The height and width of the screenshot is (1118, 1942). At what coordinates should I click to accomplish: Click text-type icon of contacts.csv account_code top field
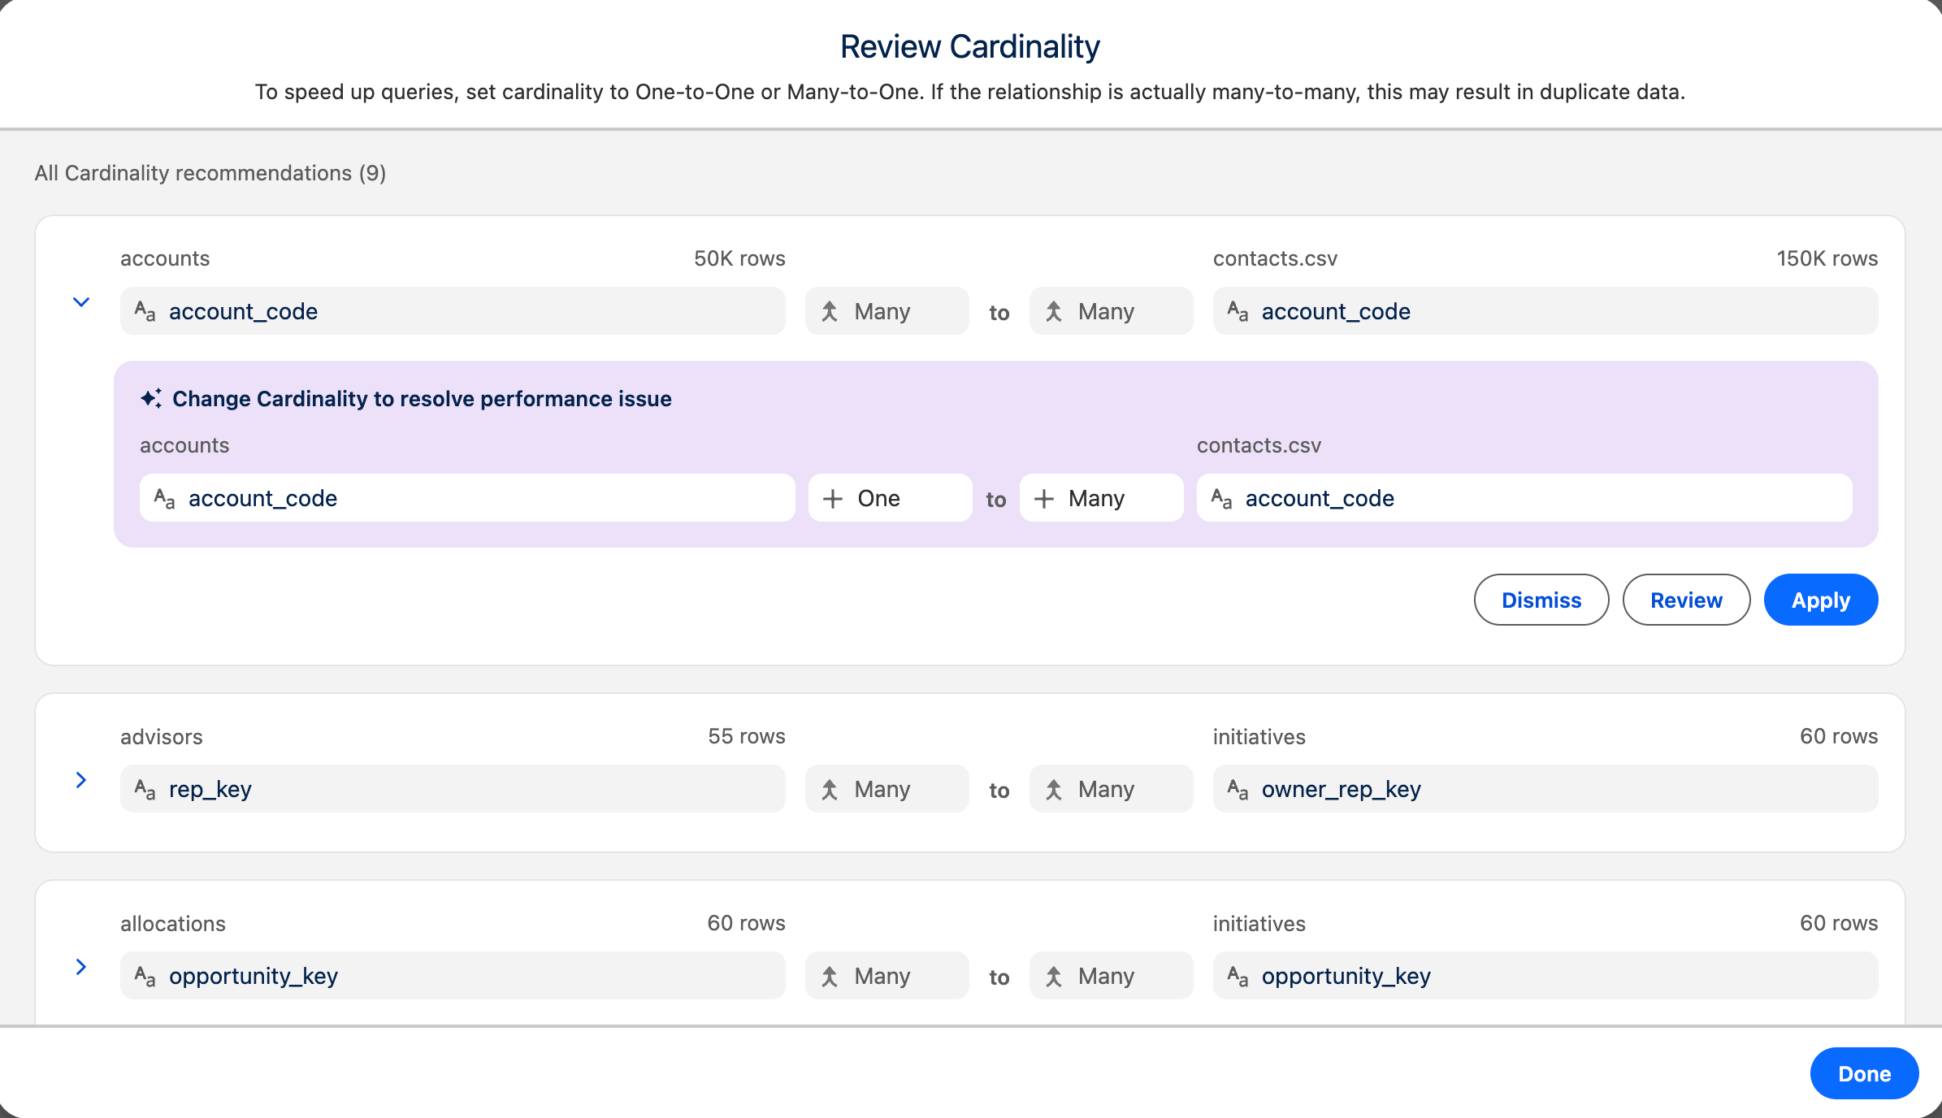click(1238, 311)
